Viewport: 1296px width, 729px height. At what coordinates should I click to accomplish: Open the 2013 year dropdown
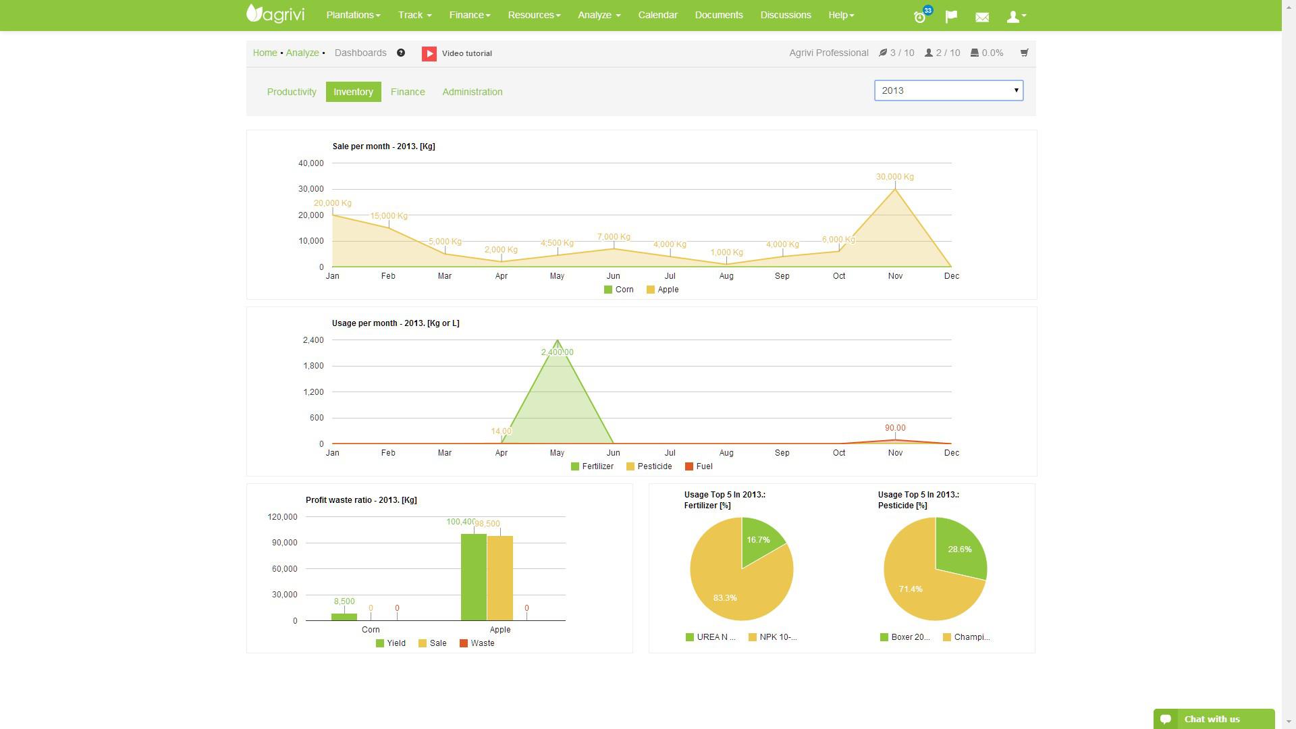948,90
